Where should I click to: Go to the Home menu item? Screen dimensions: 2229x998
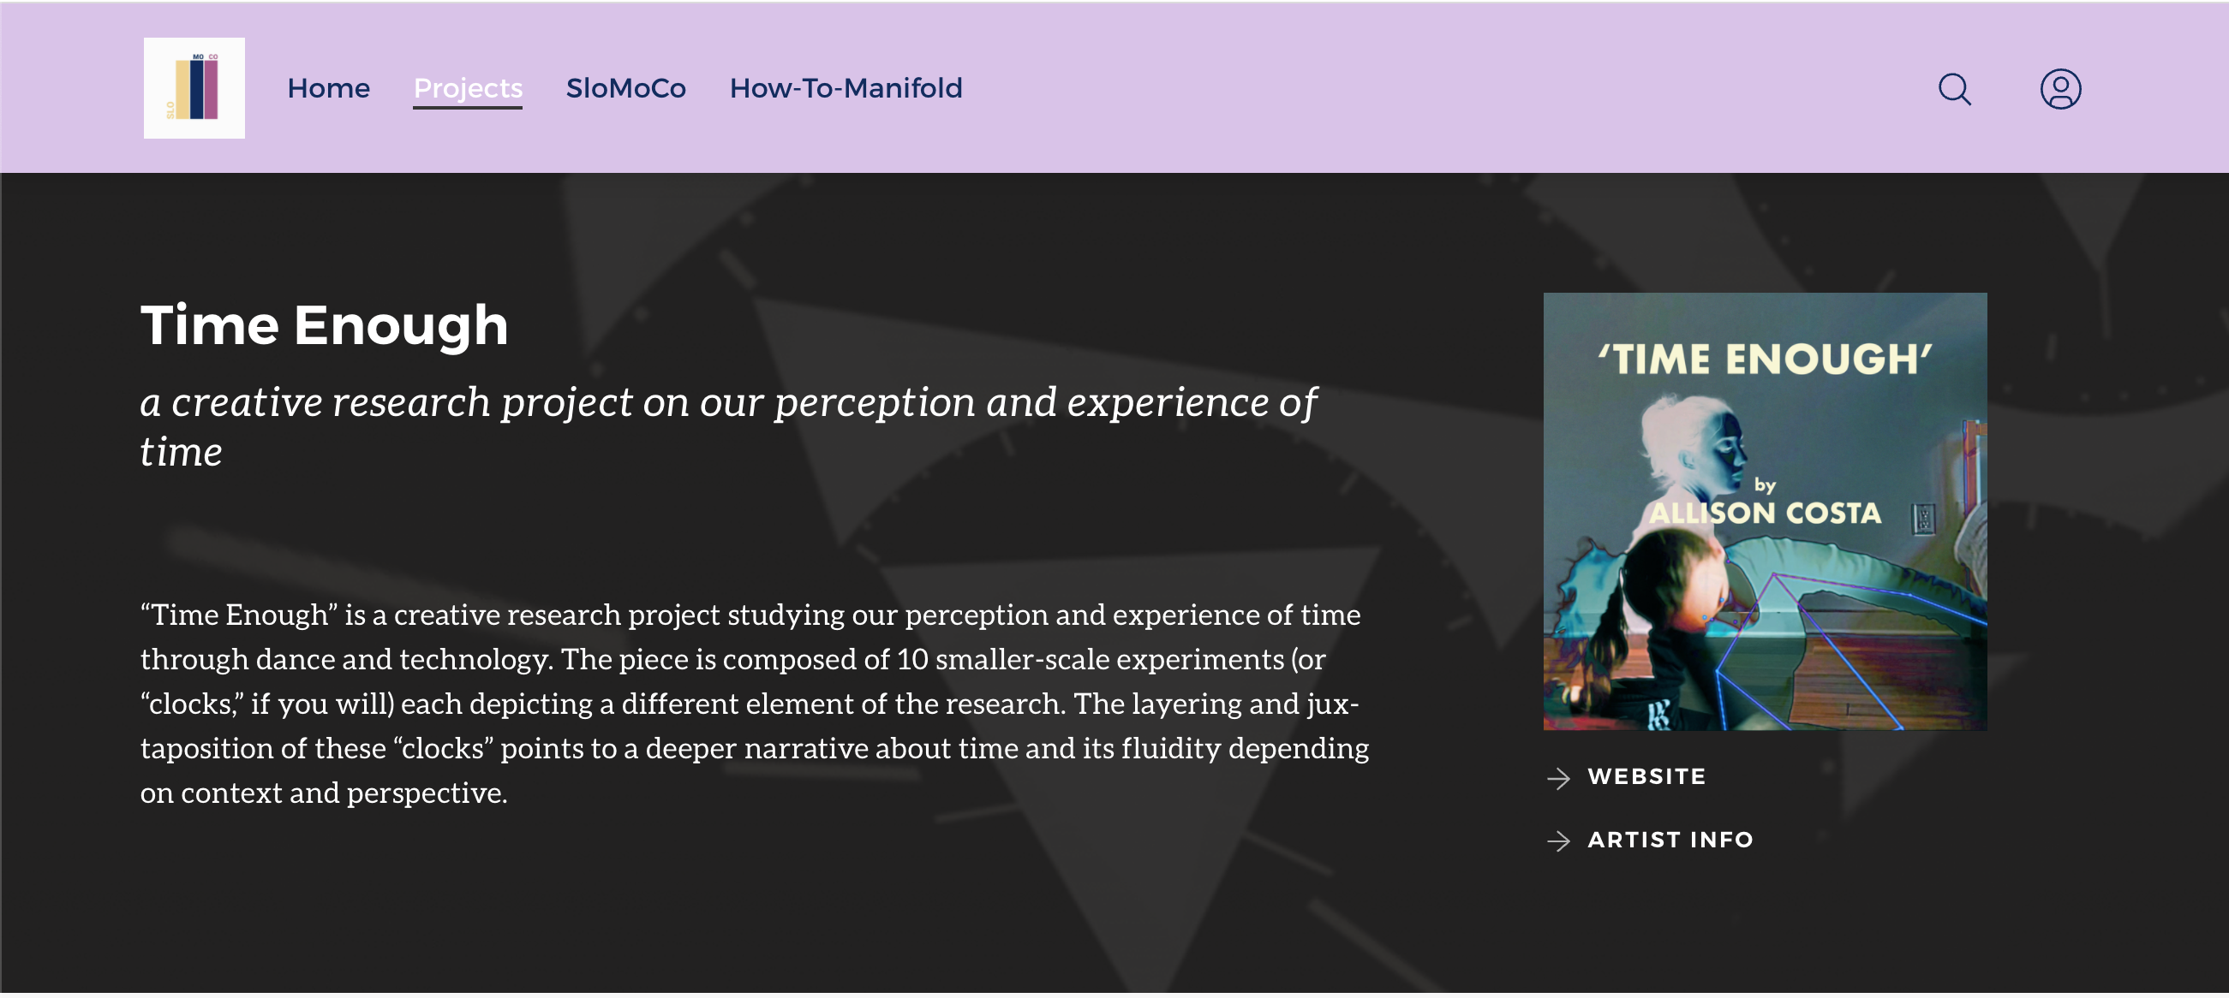click(x=328, y=88)
